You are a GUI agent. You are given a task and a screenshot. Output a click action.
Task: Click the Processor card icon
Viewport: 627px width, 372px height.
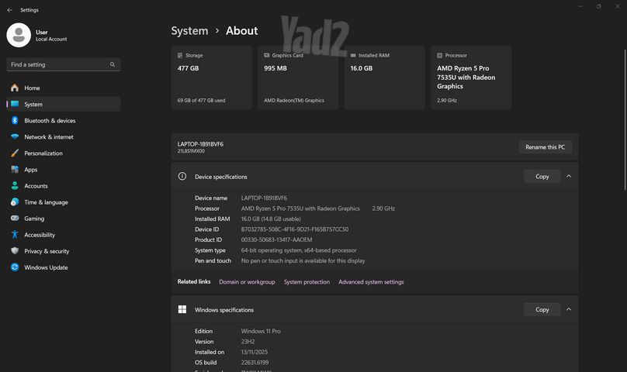[439, 55]
